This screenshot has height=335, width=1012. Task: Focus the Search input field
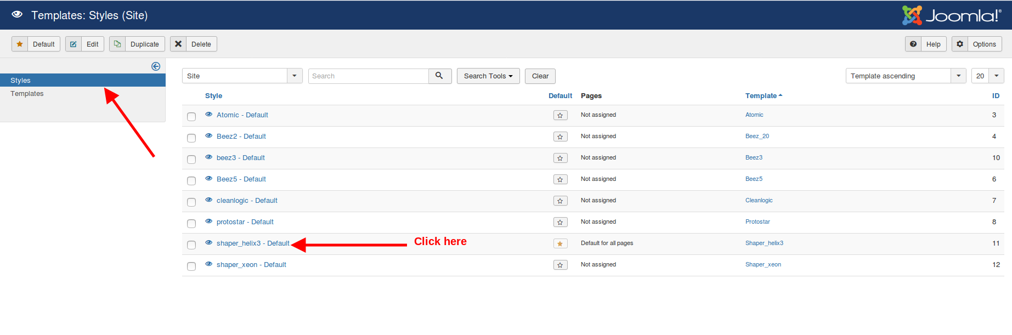coord(369,76)
